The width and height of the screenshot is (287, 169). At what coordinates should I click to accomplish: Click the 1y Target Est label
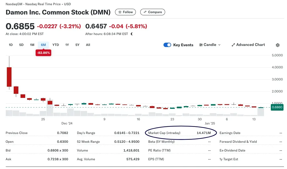(x=229, y=159)
